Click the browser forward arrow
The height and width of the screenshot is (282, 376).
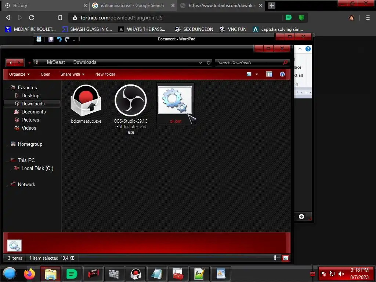click(20, 18)
